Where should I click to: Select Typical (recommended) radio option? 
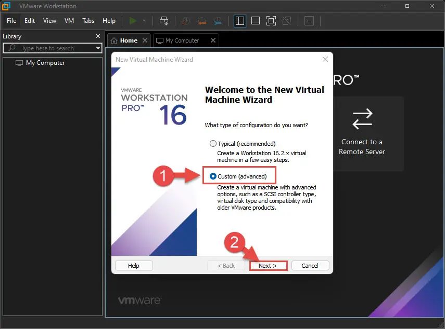tap(213, 144)
